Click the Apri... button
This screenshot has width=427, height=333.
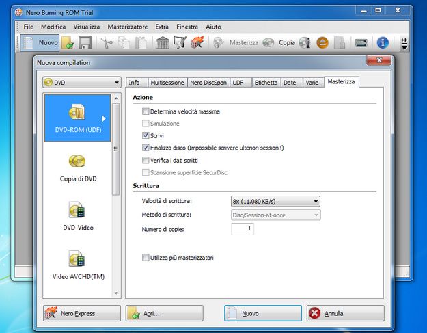click(x=165, y=313)
